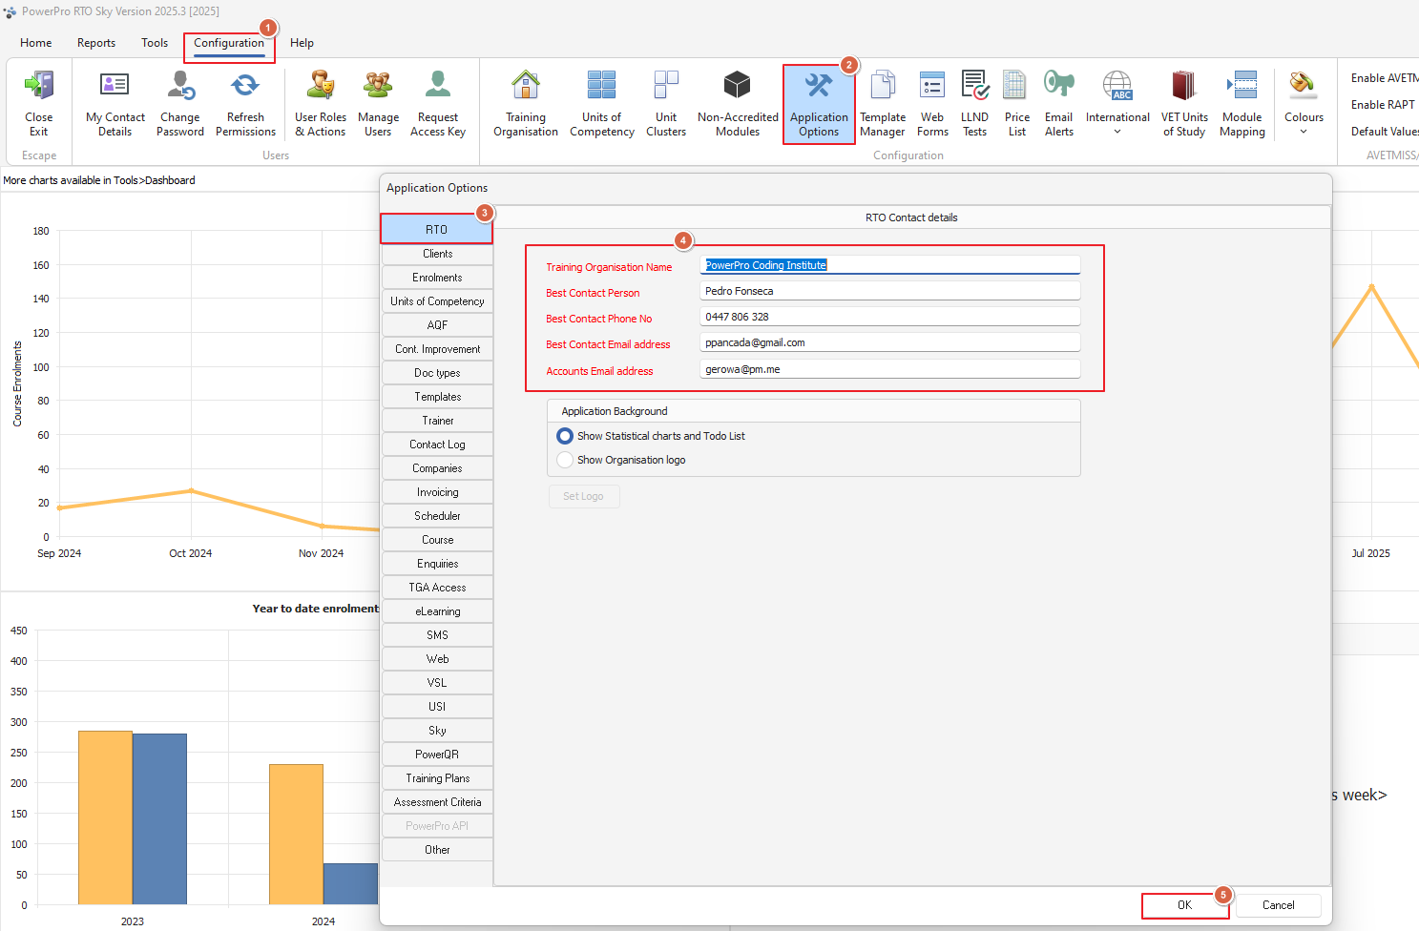Viewport: 1419px width, 931px height.
Task: Open Email Alerts settings
Action: pyautogui.click(x=1059, y=104)
